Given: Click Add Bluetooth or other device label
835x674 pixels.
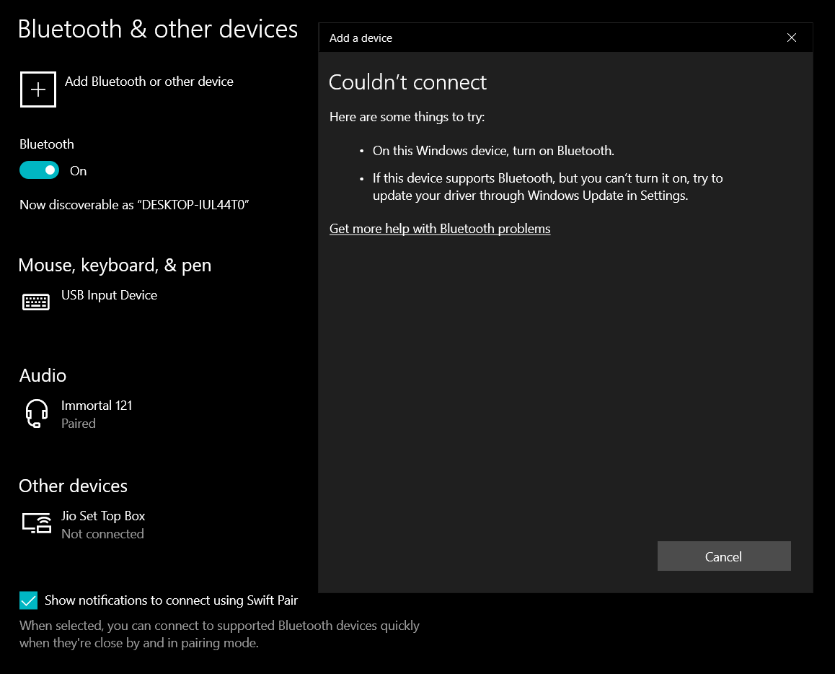Looking at the screenshot, I should click(149, 82).
